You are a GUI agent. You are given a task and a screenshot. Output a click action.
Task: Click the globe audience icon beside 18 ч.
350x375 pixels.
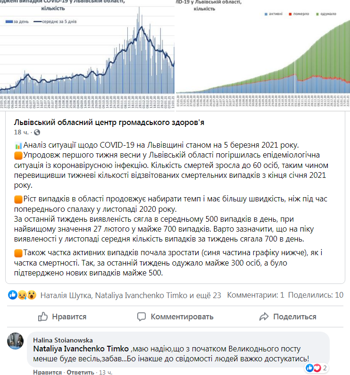pos(37,132)
